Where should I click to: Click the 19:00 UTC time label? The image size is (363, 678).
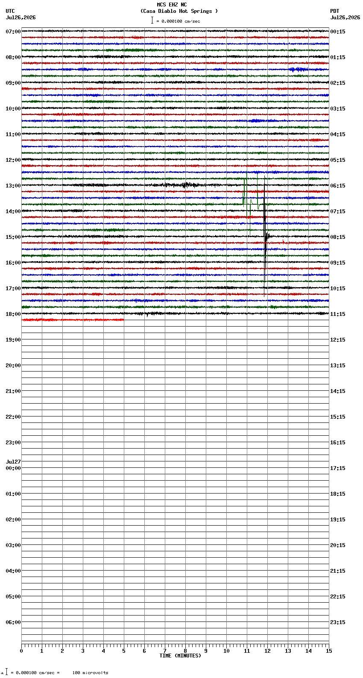pos(13,340)
